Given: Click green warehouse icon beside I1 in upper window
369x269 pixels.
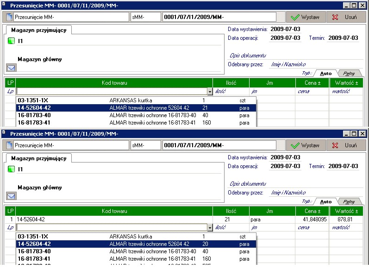Looking at the screenshot, I should pos(11,41).
